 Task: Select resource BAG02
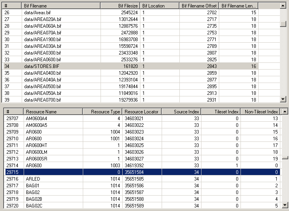142,192
